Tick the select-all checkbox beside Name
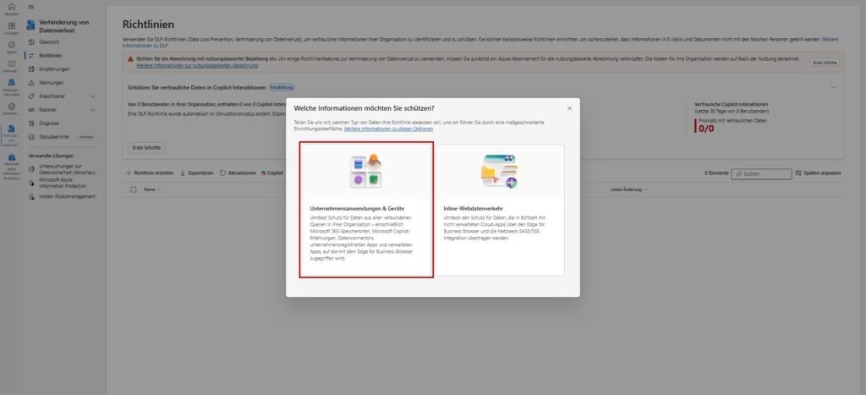The width and height of the screenshot is (866, 395). 134,189
